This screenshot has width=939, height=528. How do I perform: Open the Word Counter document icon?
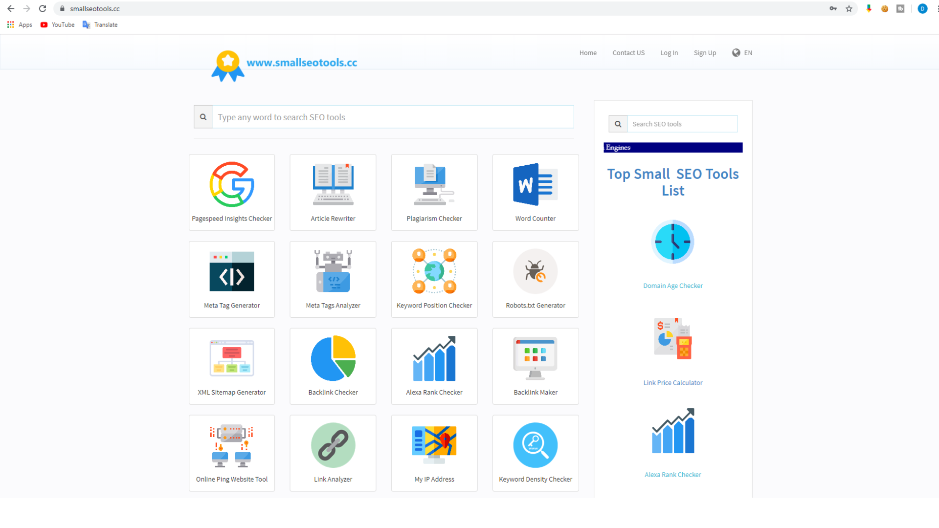(536, 185)
